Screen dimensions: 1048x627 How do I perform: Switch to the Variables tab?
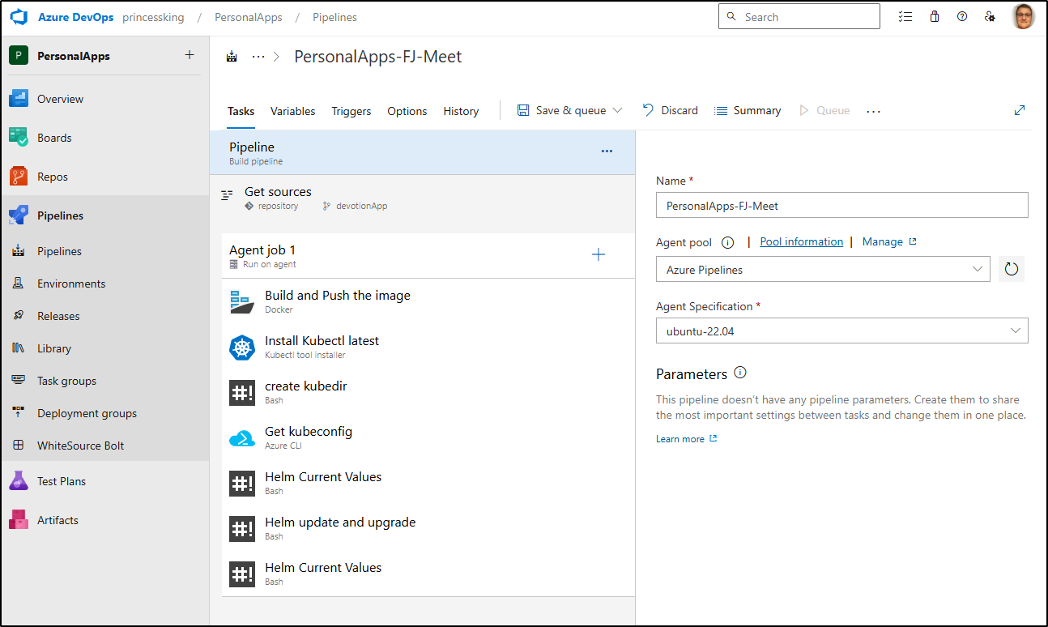tap(293, 111)
